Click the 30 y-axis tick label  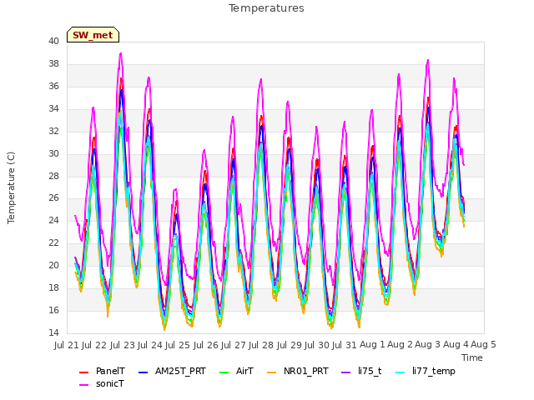(x=53, y=153)
